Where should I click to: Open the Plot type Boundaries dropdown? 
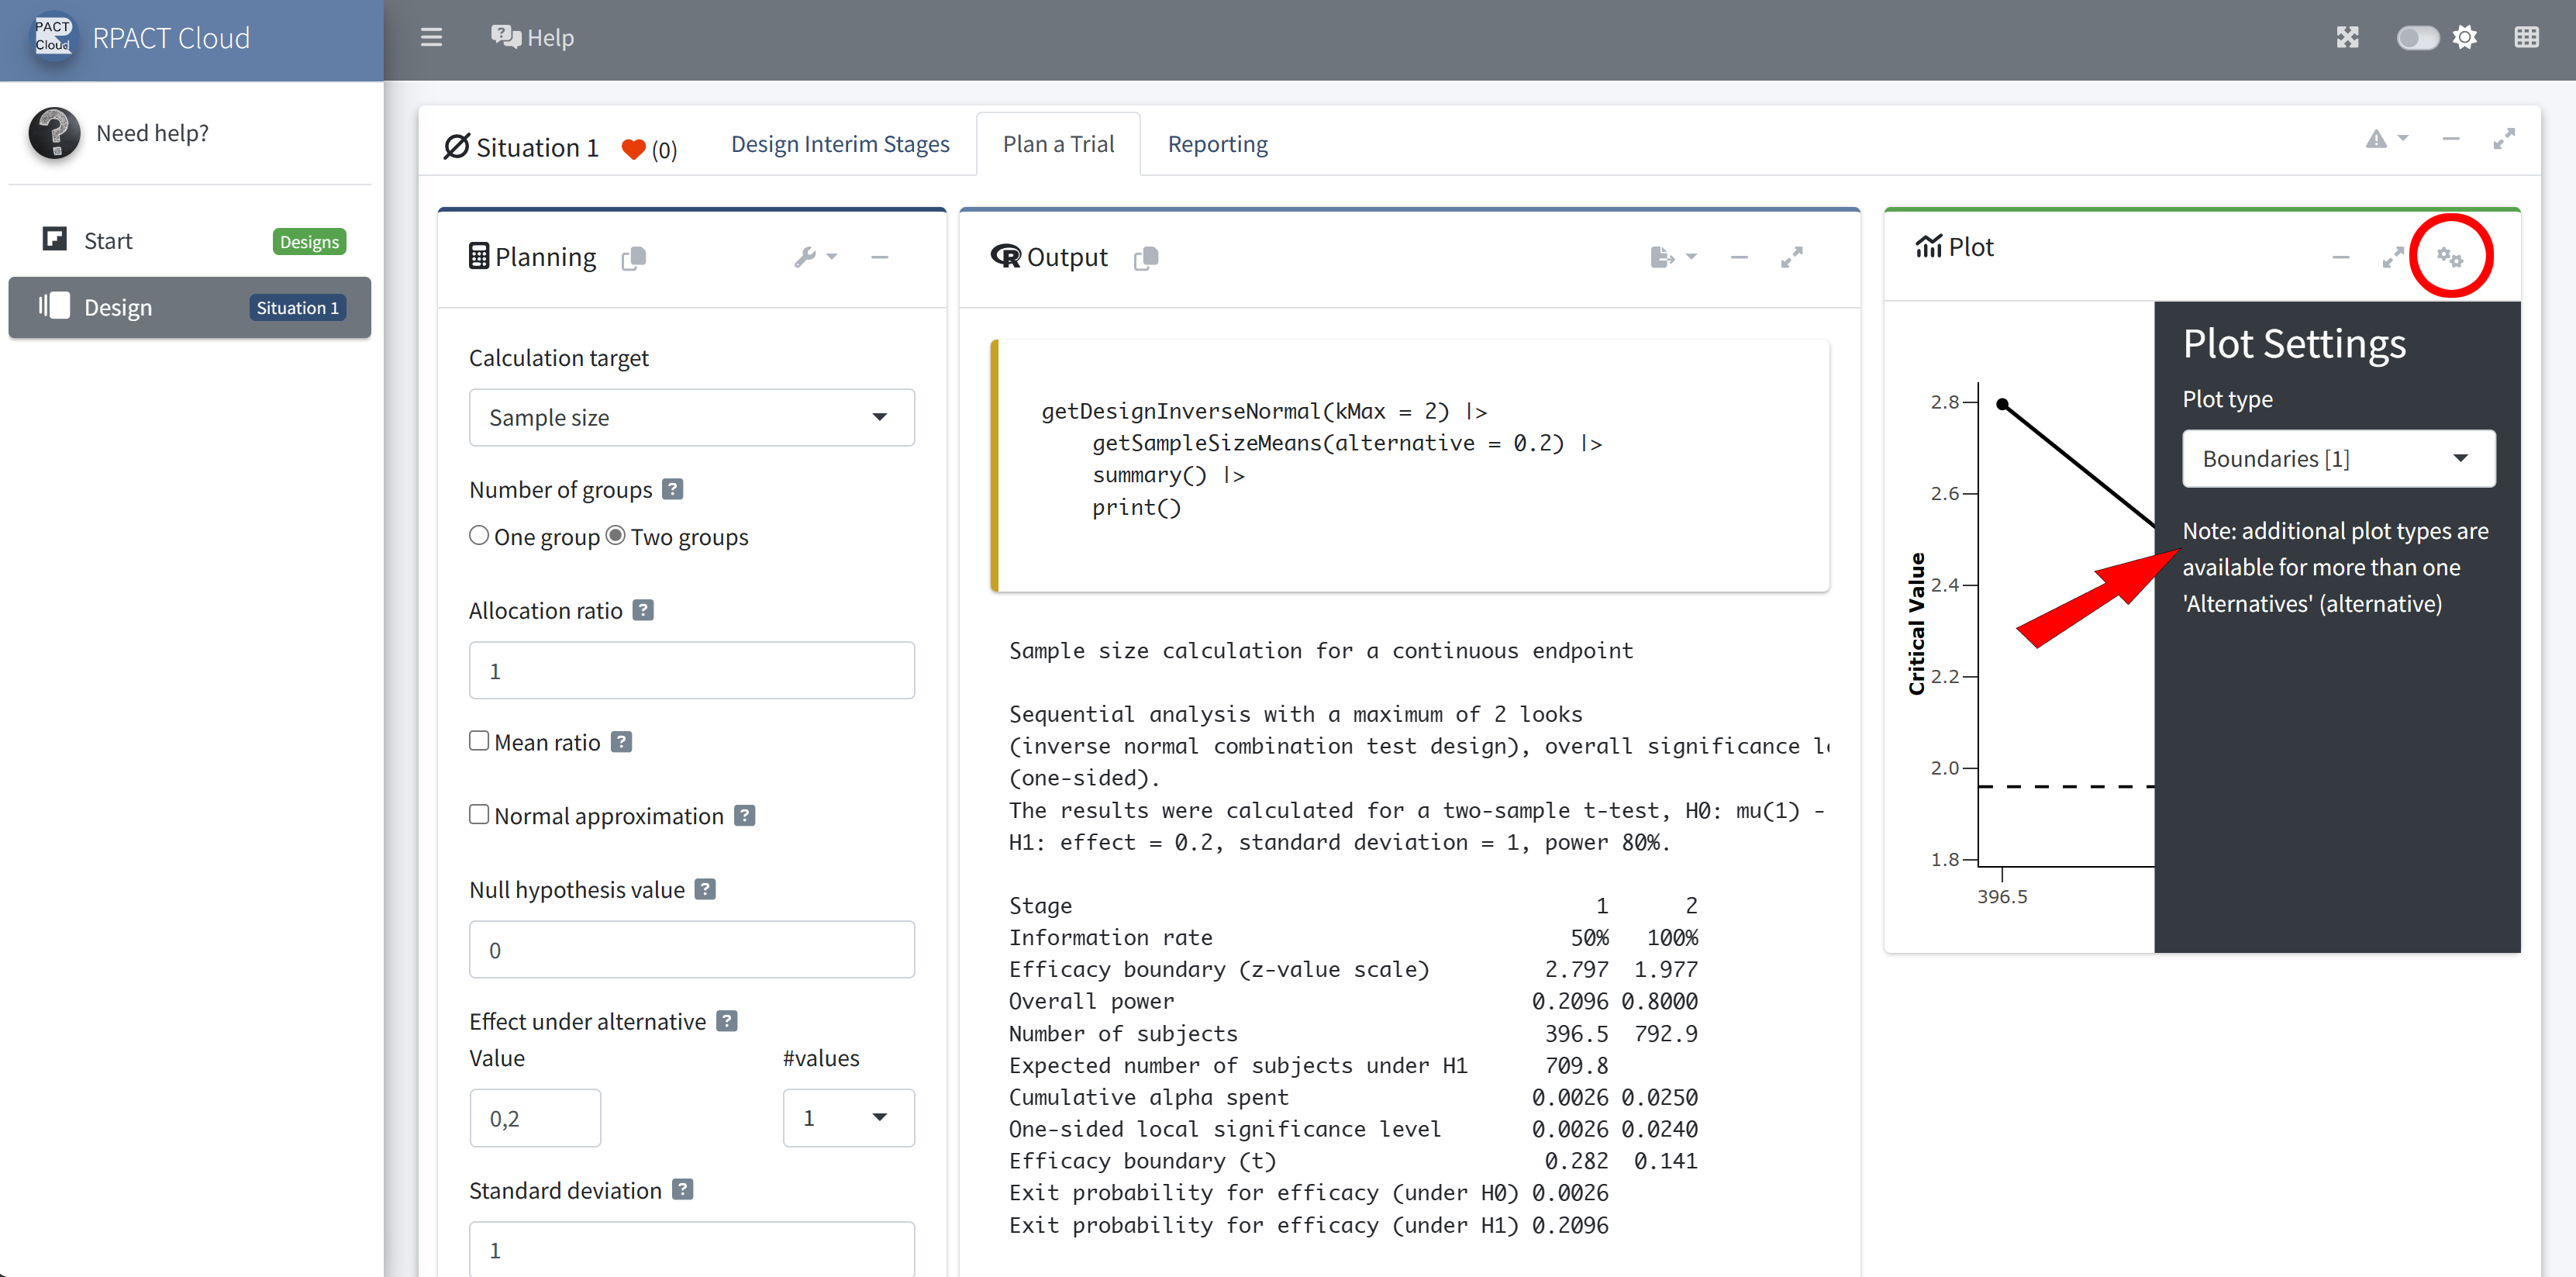pos(2337,459)
